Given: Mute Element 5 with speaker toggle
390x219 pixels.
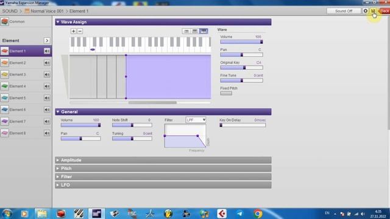Looking at the screenshot, I should 47,98.
